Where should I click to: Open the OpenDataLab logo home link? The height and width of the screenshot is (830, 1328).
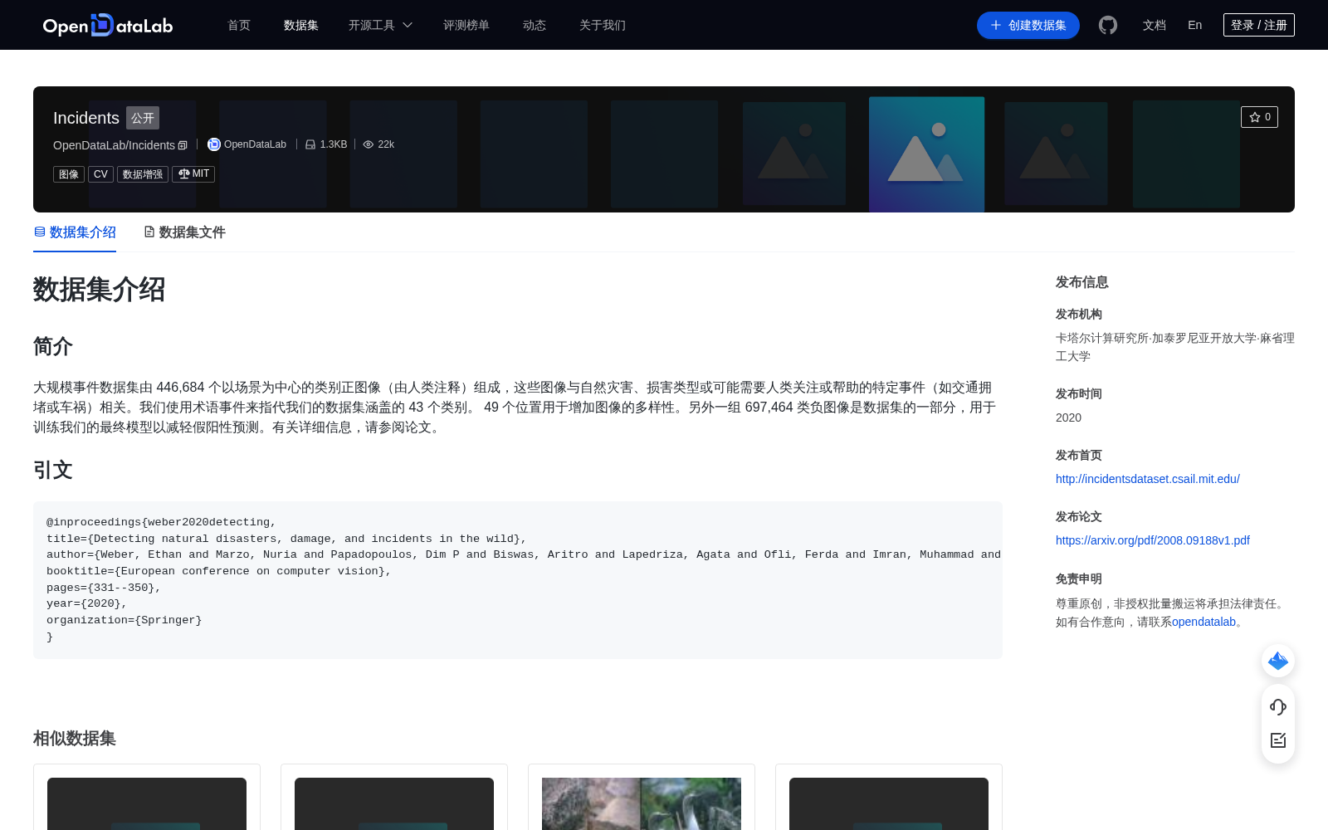tap(108, 25)
